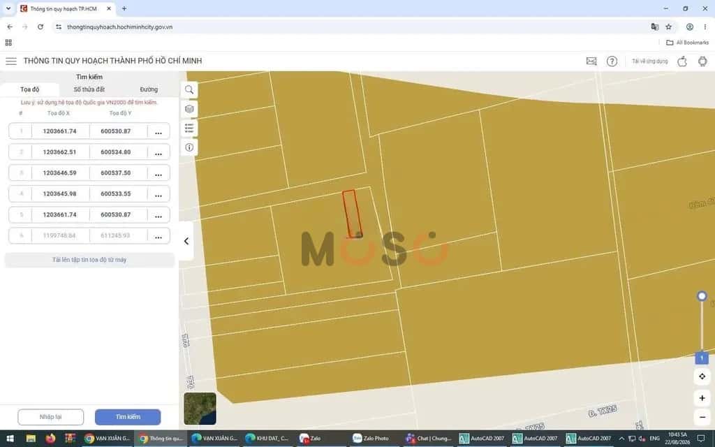Translate this page icon in address bar
This screenshot has width=715, height=447.
pos(655,27)
